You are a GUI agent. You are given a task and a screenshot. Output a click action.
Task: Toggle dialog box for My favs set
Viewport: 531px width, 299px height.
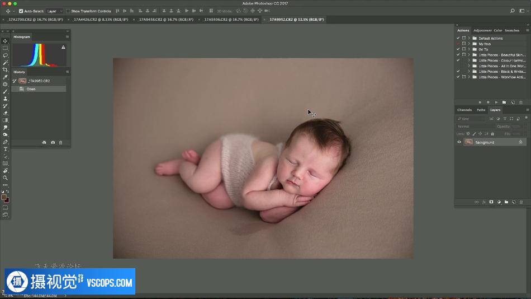[464, 44]
